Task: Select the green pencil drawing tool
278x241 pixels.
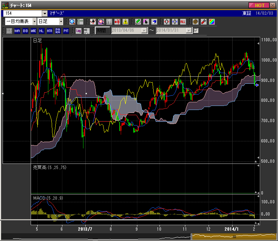Action: (138, 22)
